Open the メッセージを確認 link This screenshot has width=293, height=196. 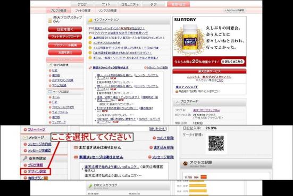(39, 150)
